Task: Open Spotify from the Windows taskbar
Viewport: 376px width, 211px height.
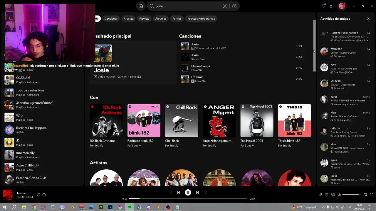Action: (x=130, y=207)
